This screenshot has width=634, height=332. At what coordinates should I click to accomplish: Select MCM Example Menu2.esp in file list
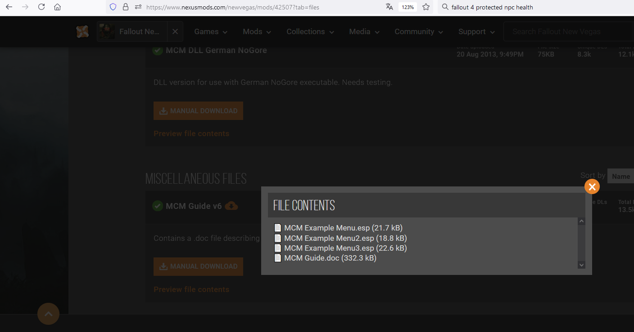pyautogui.click(x=345, y=238)
